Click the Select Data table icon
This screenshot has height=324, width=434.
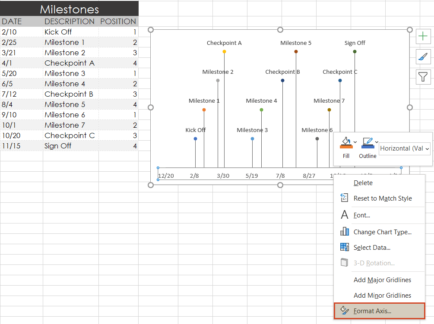[344, 247]
